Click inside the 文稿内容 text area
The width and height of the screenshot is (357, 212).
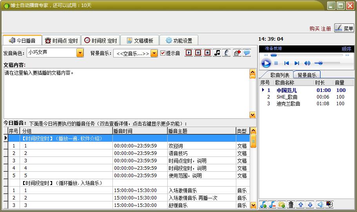click(125, 94)
